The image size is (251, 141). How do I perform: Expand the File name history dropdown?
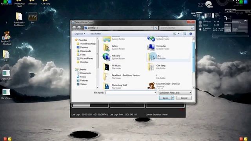click(x=155, y=93)
